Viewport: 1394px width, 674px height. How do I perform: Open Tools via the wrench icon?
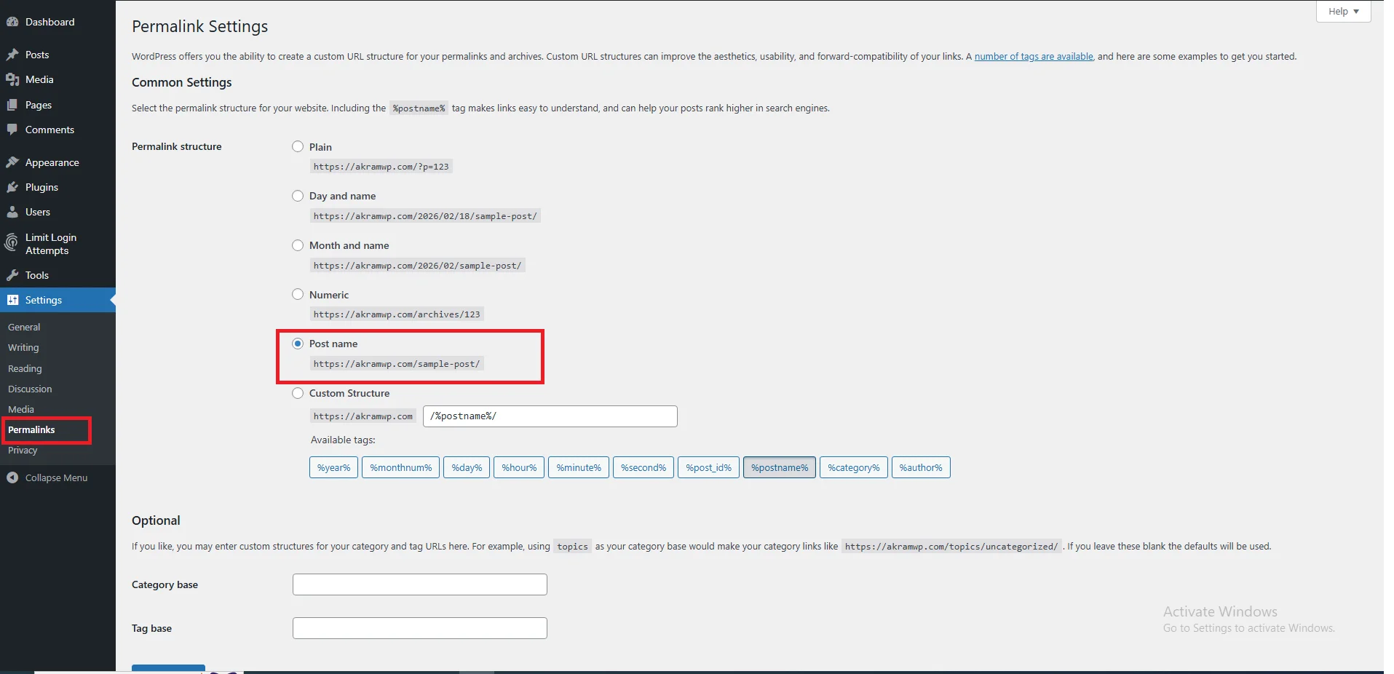[13, 275]
